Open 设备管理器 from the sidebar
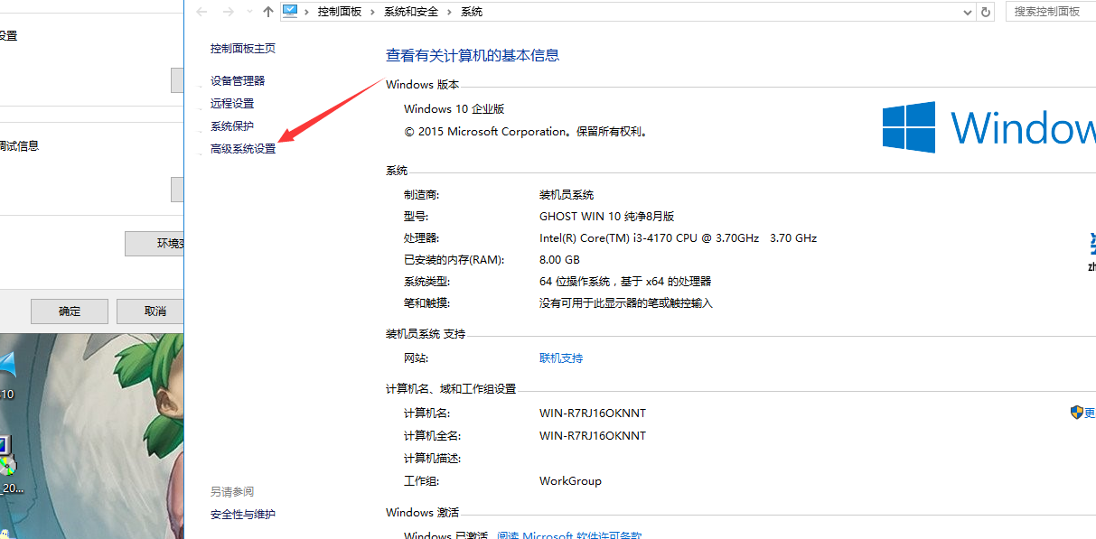 238,81
